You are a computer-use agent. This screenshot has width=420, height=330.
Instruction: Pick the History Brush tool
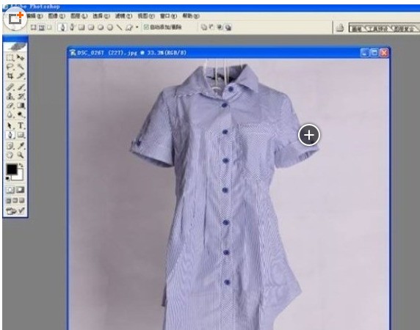click(21, 96)
